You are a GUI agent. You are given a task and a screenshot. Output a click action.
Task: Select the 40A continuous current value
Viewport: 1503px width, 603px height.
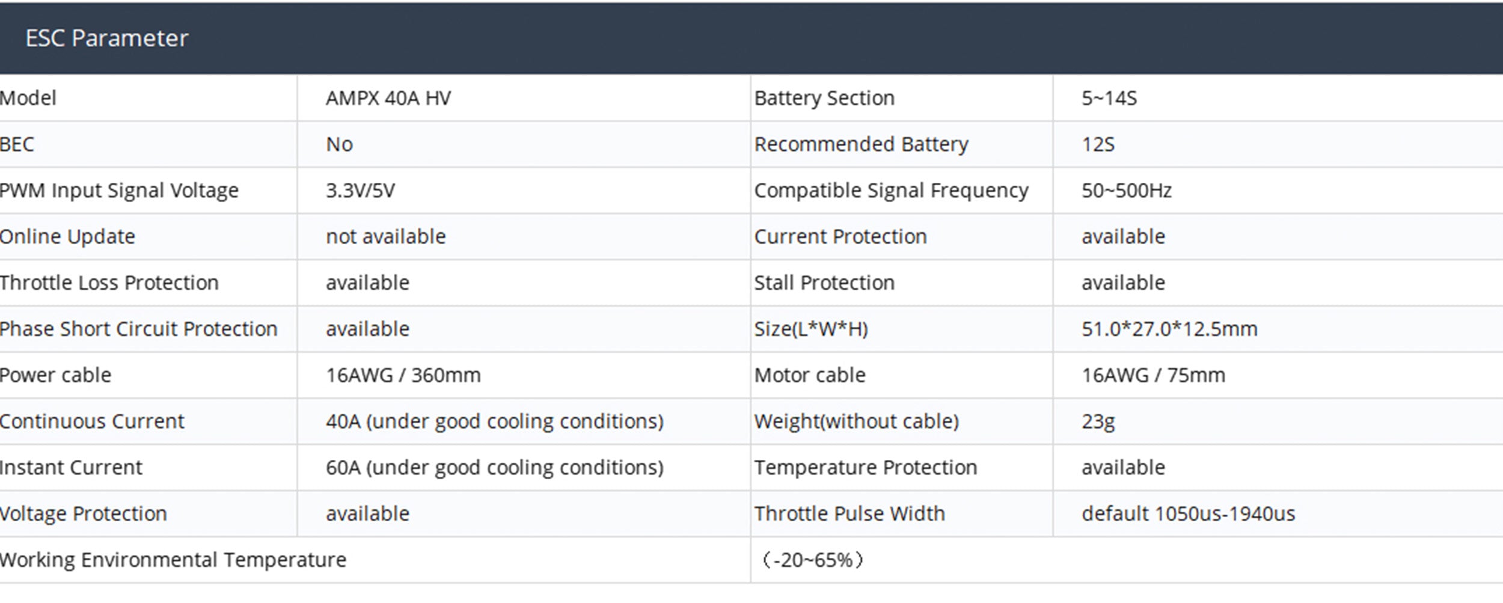click(x=494, y=421)
